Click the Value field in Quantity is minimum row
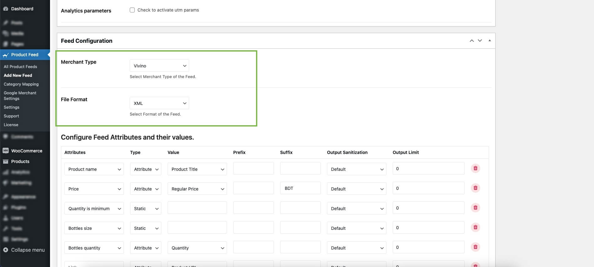 197,208
